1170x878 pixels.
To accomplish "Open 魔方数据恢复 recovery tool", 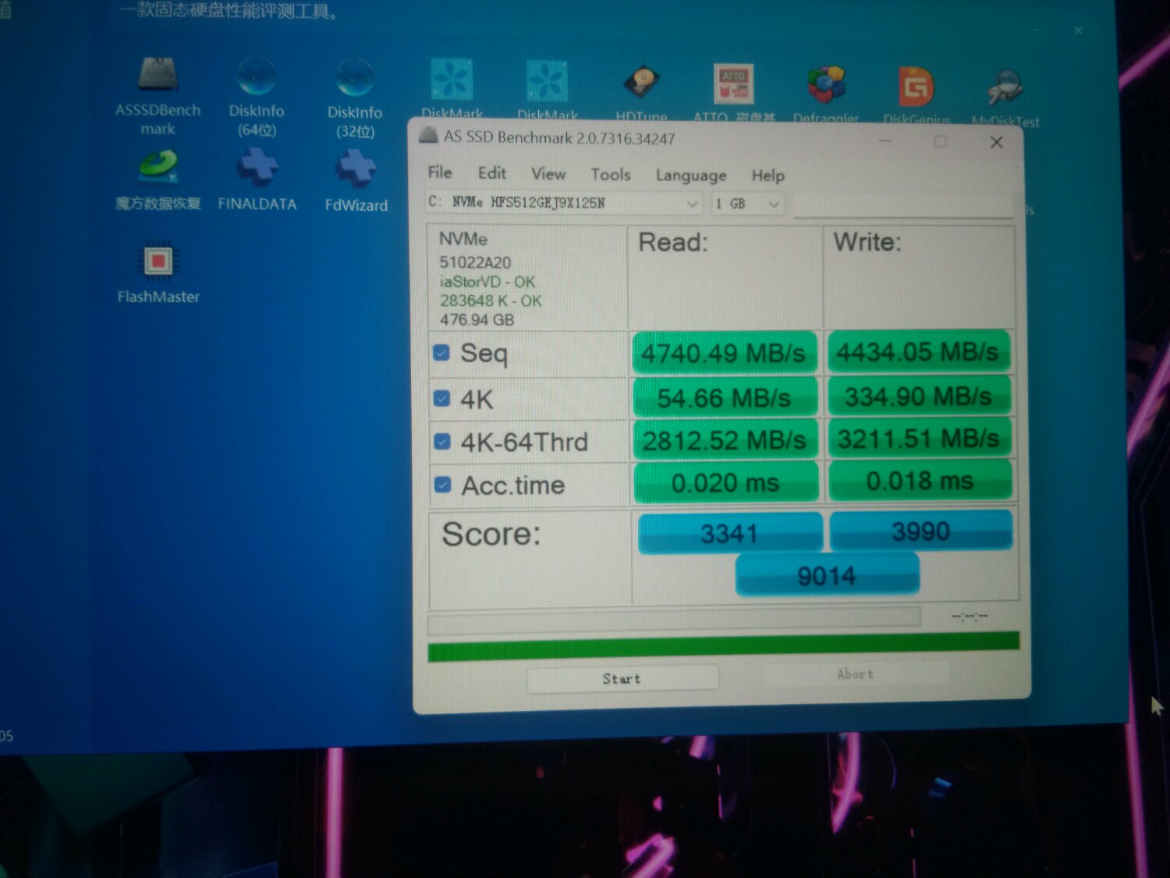I will (x=158, y=168).
